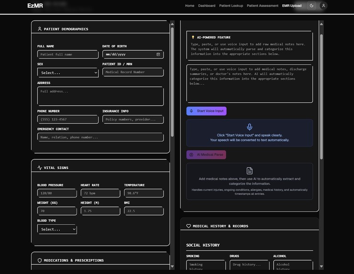
Task: Click left panel scrollbar up arrow
Action: click(x=172, y=24)
